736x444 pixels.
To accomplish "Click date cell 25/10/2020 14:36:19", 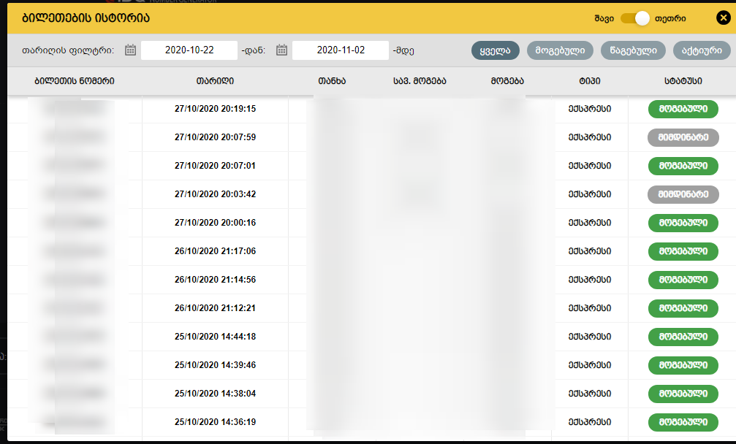I will 215,422.
